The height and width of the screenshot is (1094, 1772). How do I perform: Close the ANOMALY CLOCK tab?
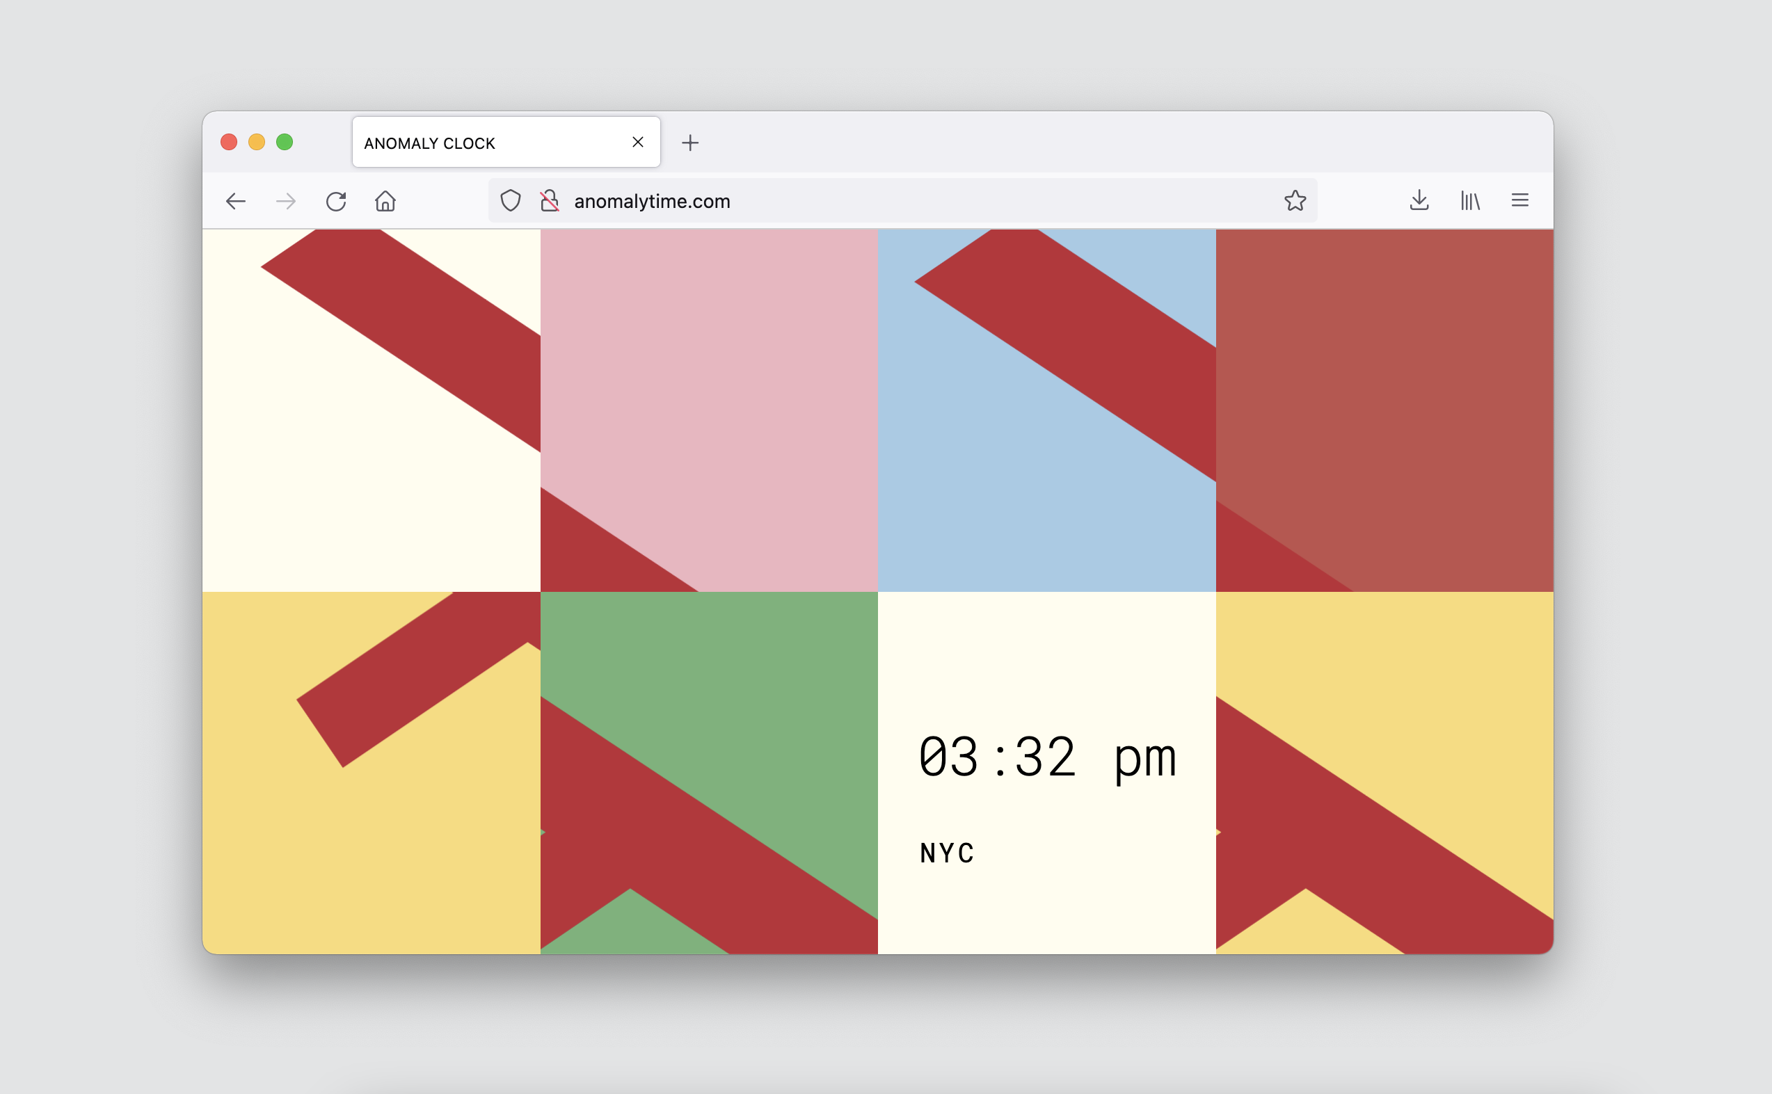(x=637, y=142)
